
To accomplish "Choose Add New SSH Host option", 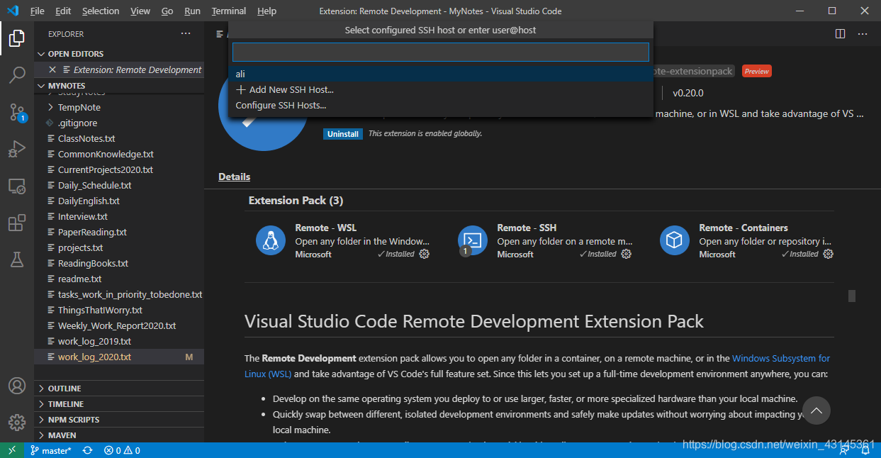I will pos(441,89).
